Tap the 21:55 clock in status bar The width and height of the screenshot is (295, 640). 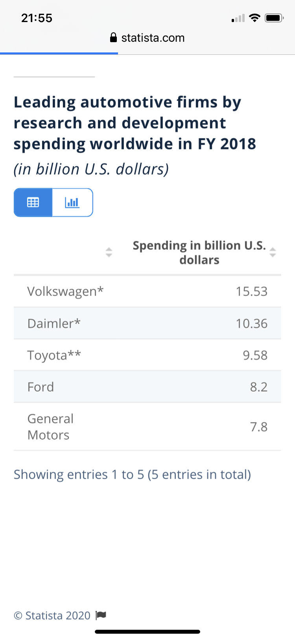pyautogui.click(x=37, y=18)
